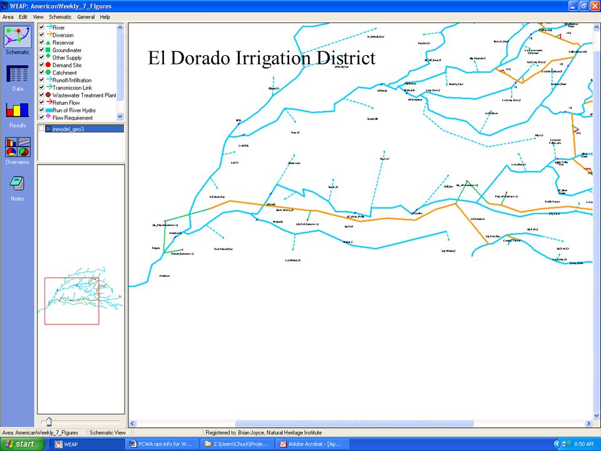Toggle the Transmission Link checkbox

[x=41, y=88]
